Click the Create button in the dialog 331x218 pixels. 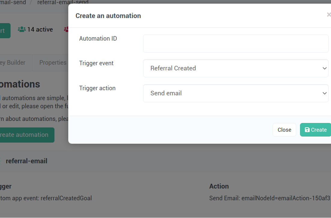coord(316,130)
